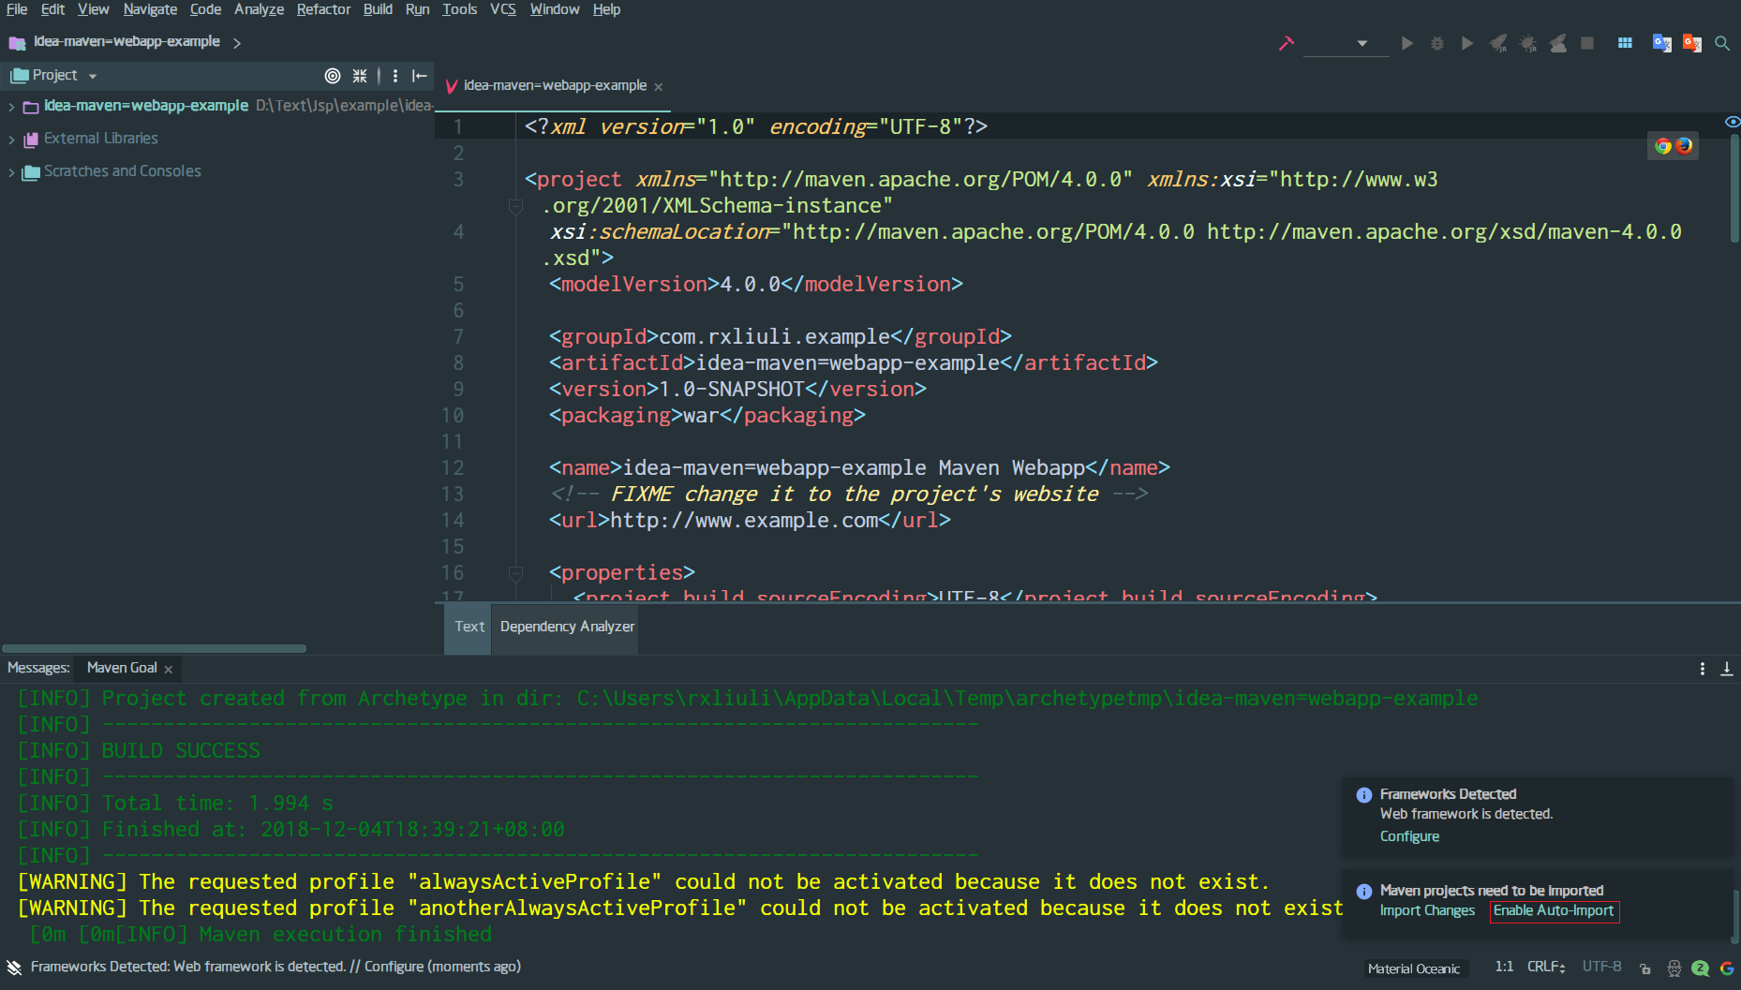Switch to the Text editor tab

(469, 627)
